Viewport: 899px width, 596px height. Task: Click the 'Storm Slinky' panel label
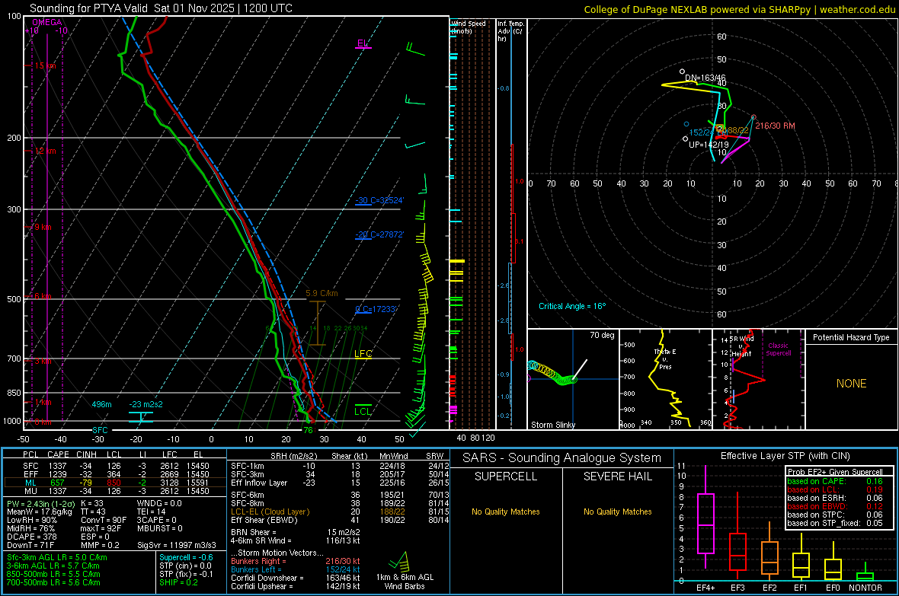coord(552,425)
